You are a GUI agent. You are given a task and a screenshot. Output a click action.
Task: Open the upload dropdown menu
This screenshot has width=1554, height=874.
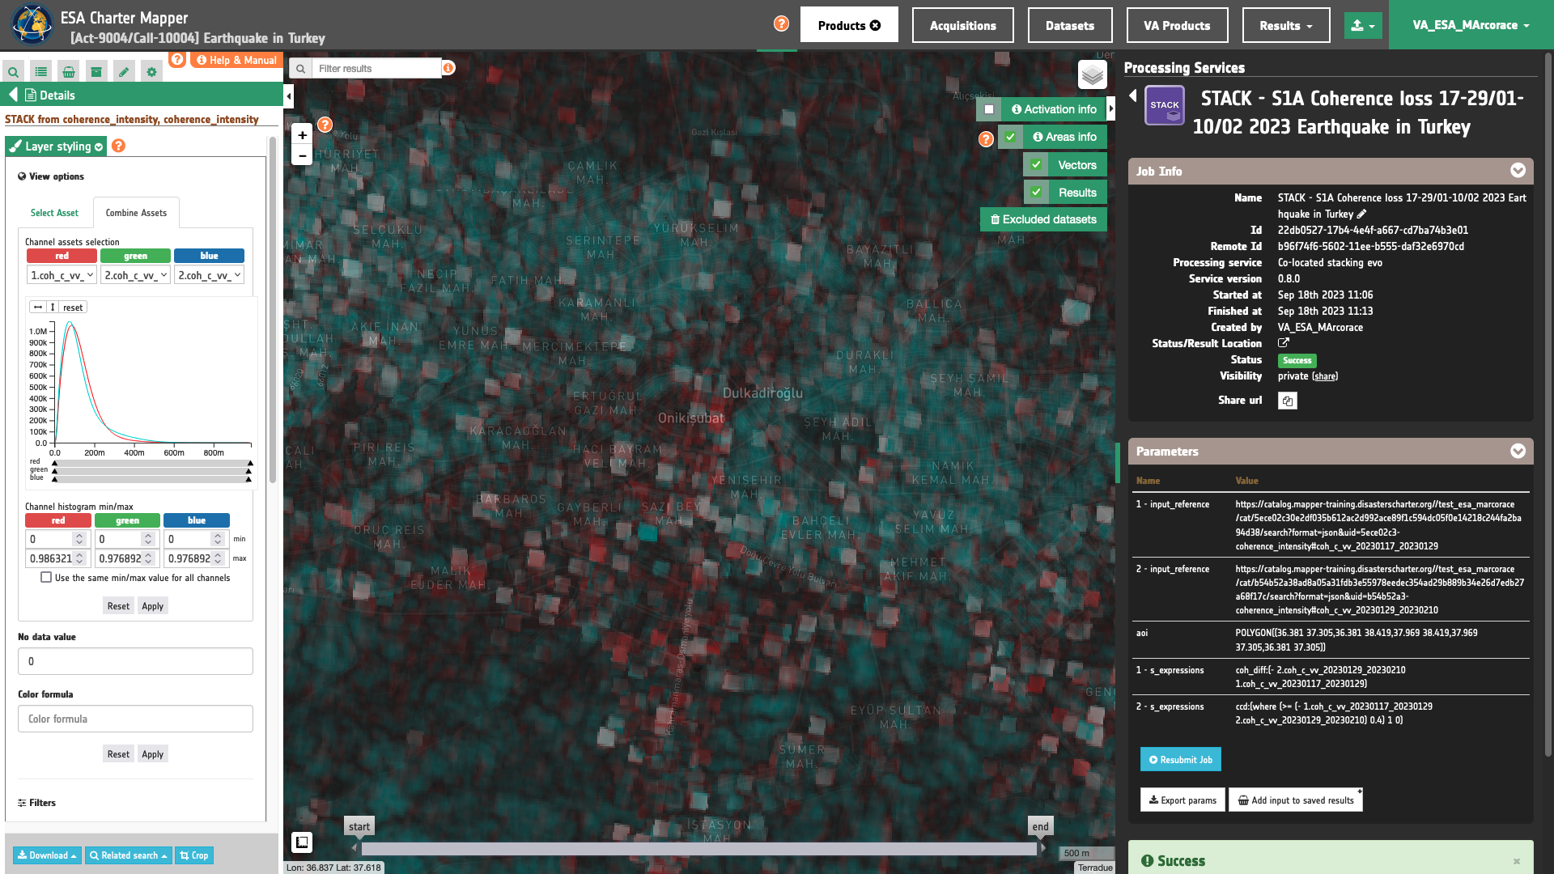coord(1363,25)
